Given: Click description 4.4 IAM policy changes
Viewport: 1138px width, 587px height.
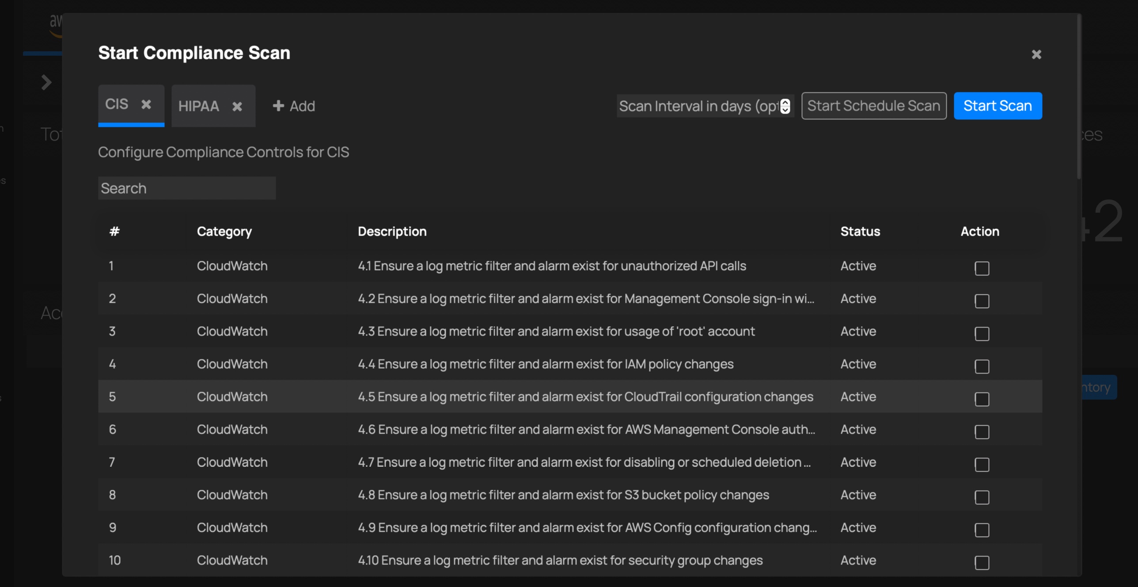Looking at the screenshot, I should coord(546,364).
